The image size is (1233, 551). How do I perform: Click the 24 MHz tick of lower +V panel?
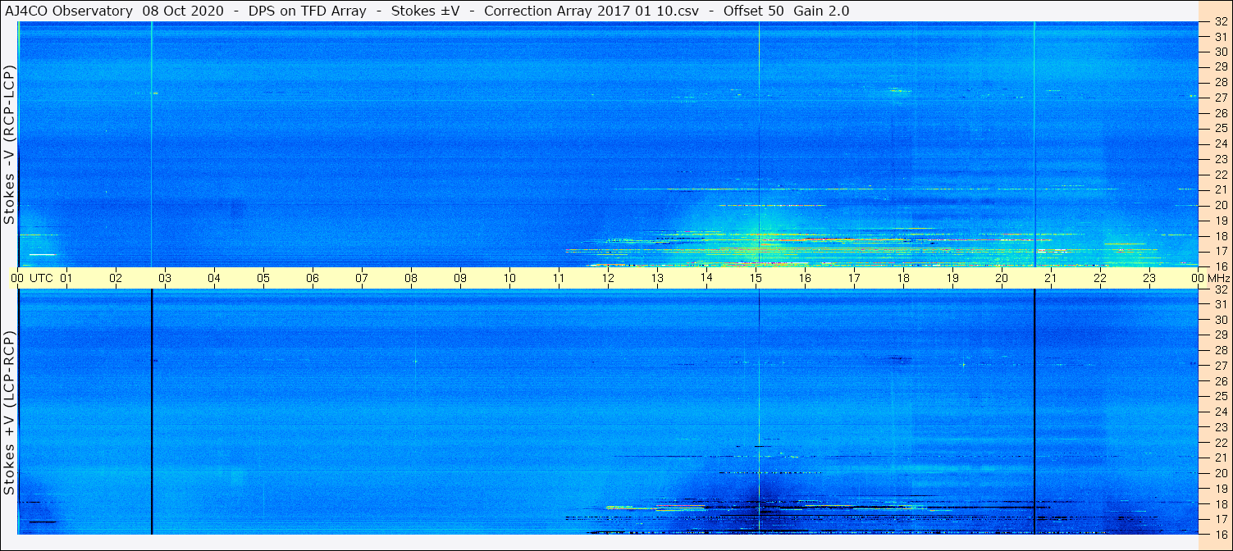[x=1221, y=412]
